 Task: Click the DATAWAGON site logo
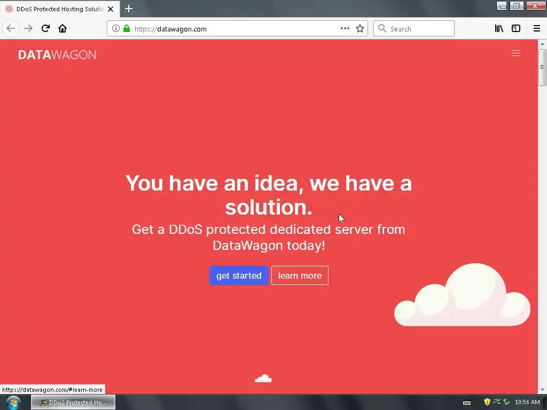[x=57, y=55]
